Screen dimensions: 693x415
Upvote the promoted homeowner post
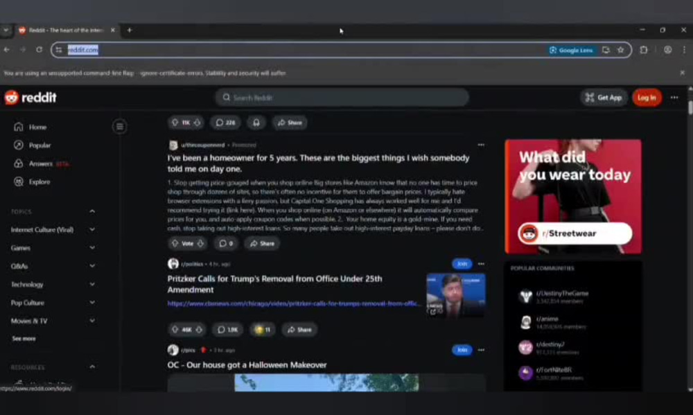[x=175, y=243]
